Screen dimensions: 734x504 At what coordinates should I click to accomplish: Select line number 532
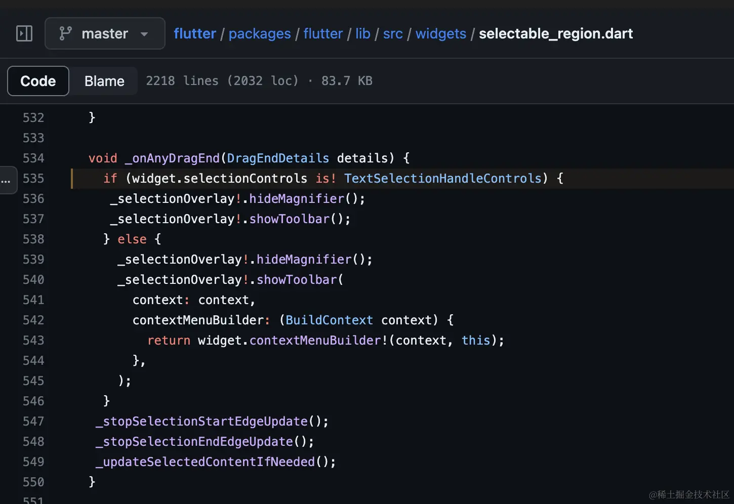pos(33,117)
